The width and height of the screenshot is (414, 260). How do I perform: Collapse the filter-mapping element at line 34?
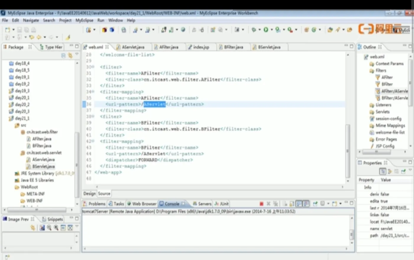(93, 92)
